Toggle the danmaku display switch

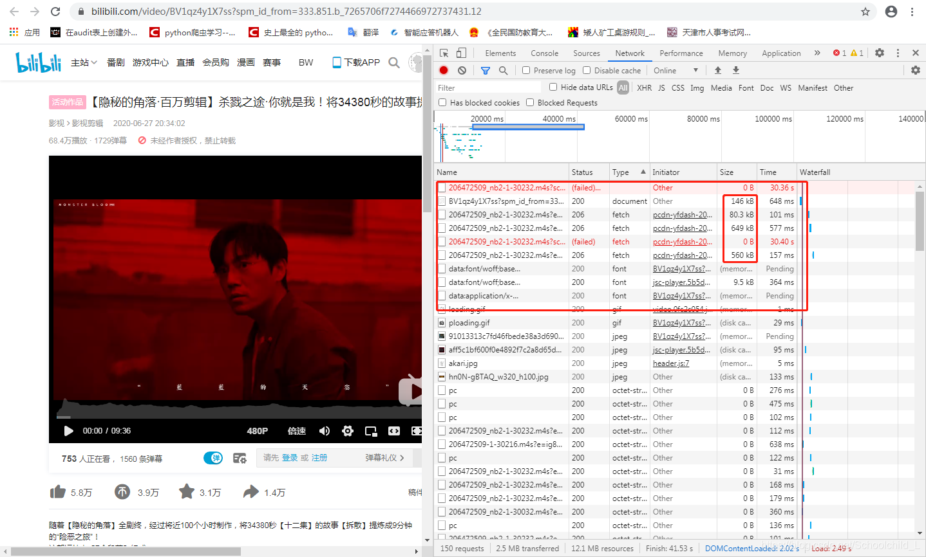213,458
